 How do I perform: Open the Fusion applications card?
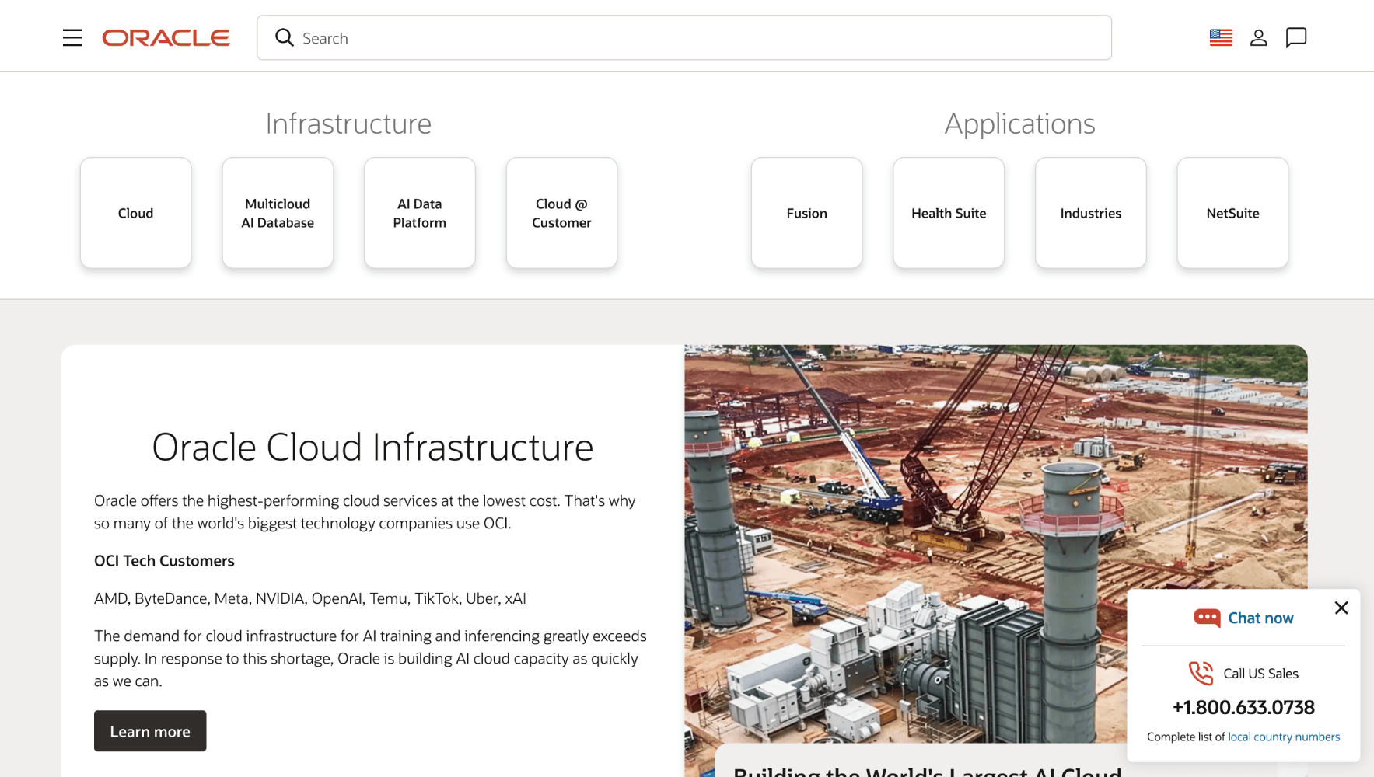807,213
